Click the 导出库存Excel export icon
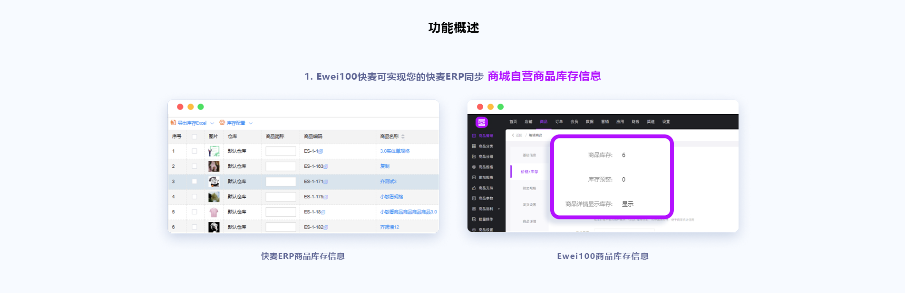This screenshot has width=905, height=293. point(174,123)
